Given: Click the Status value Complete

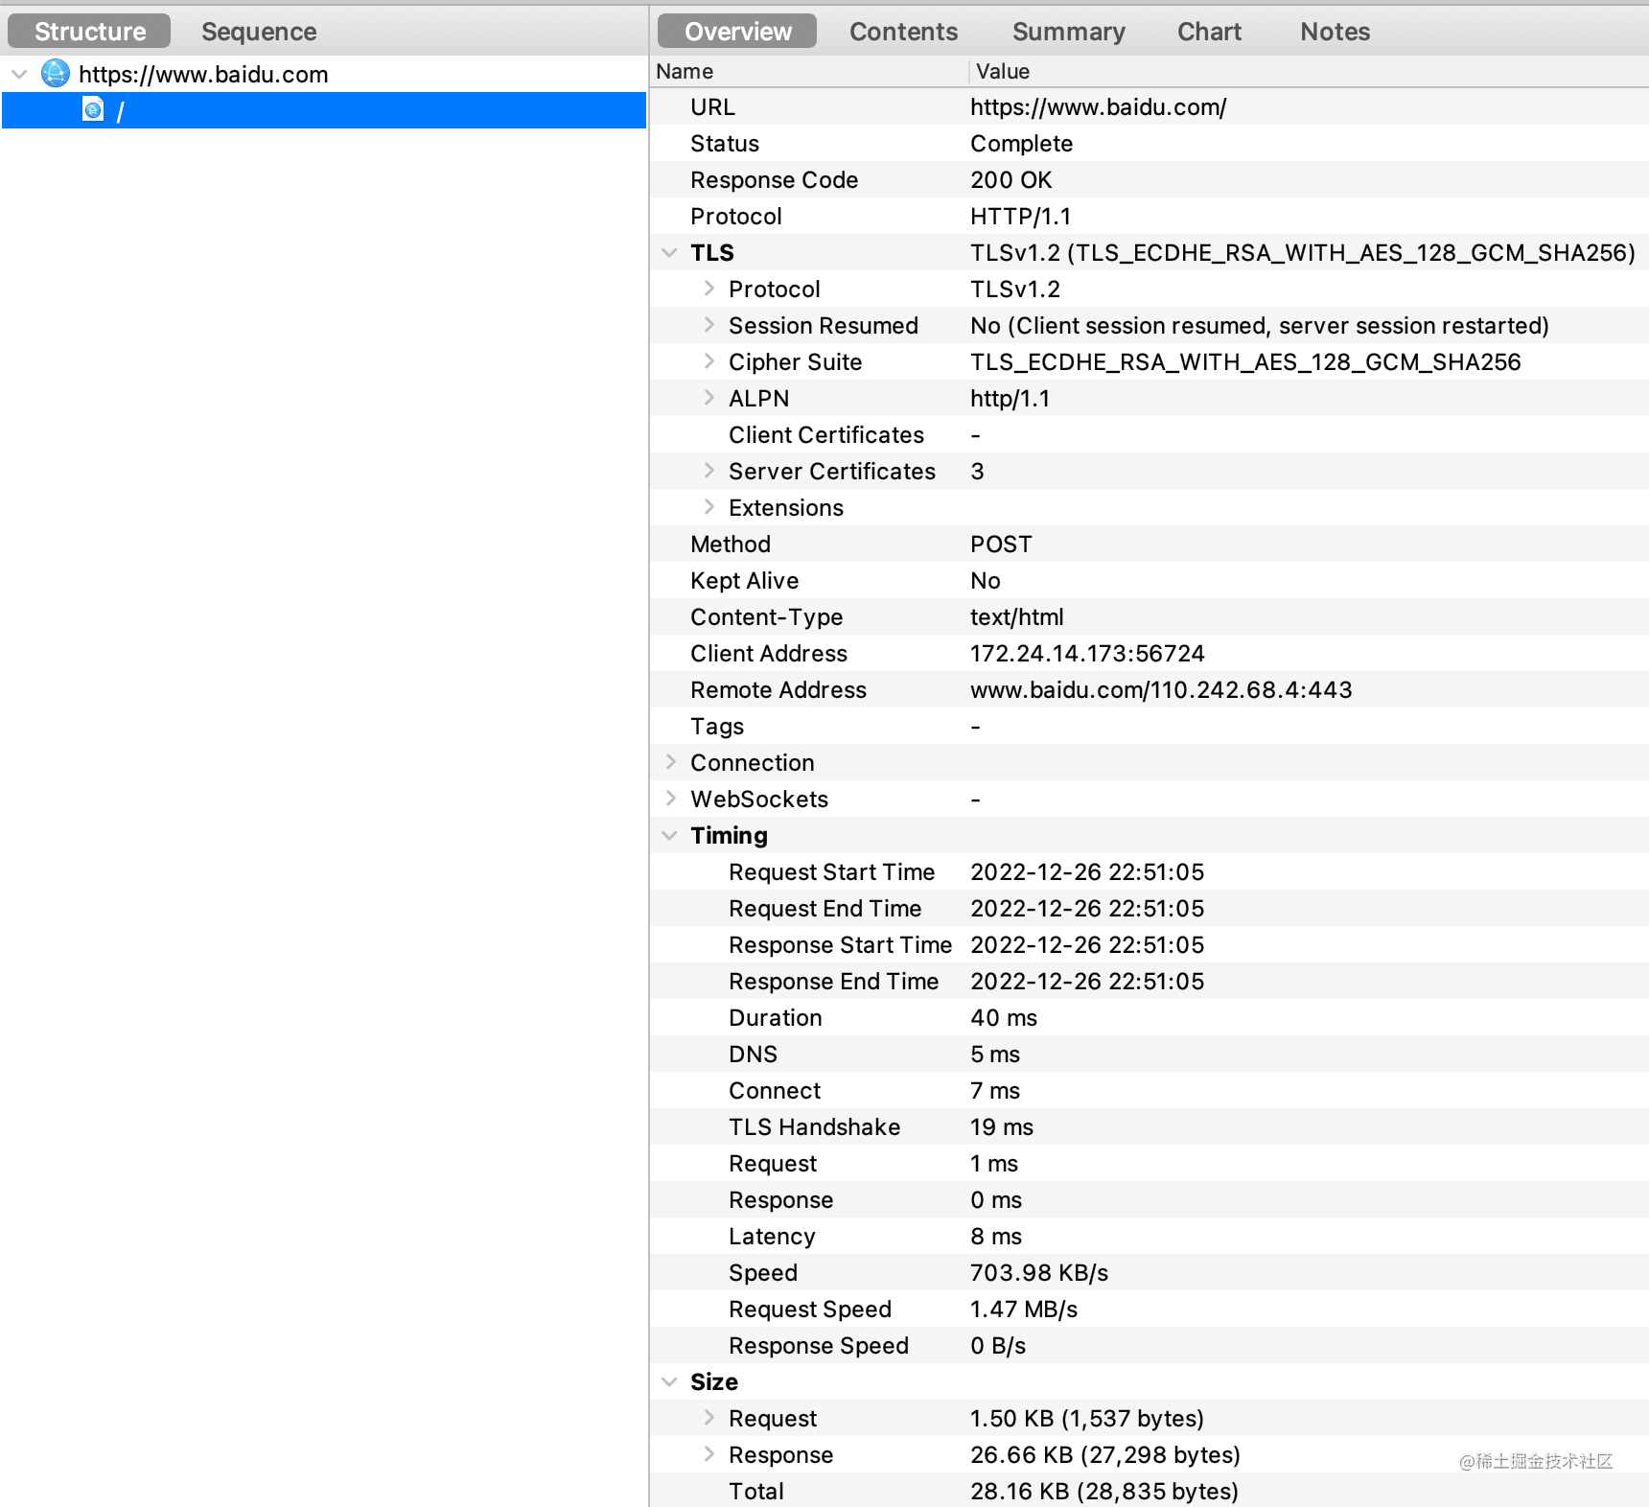Looking at the screenshot, I should click(x=1021, y=144).
